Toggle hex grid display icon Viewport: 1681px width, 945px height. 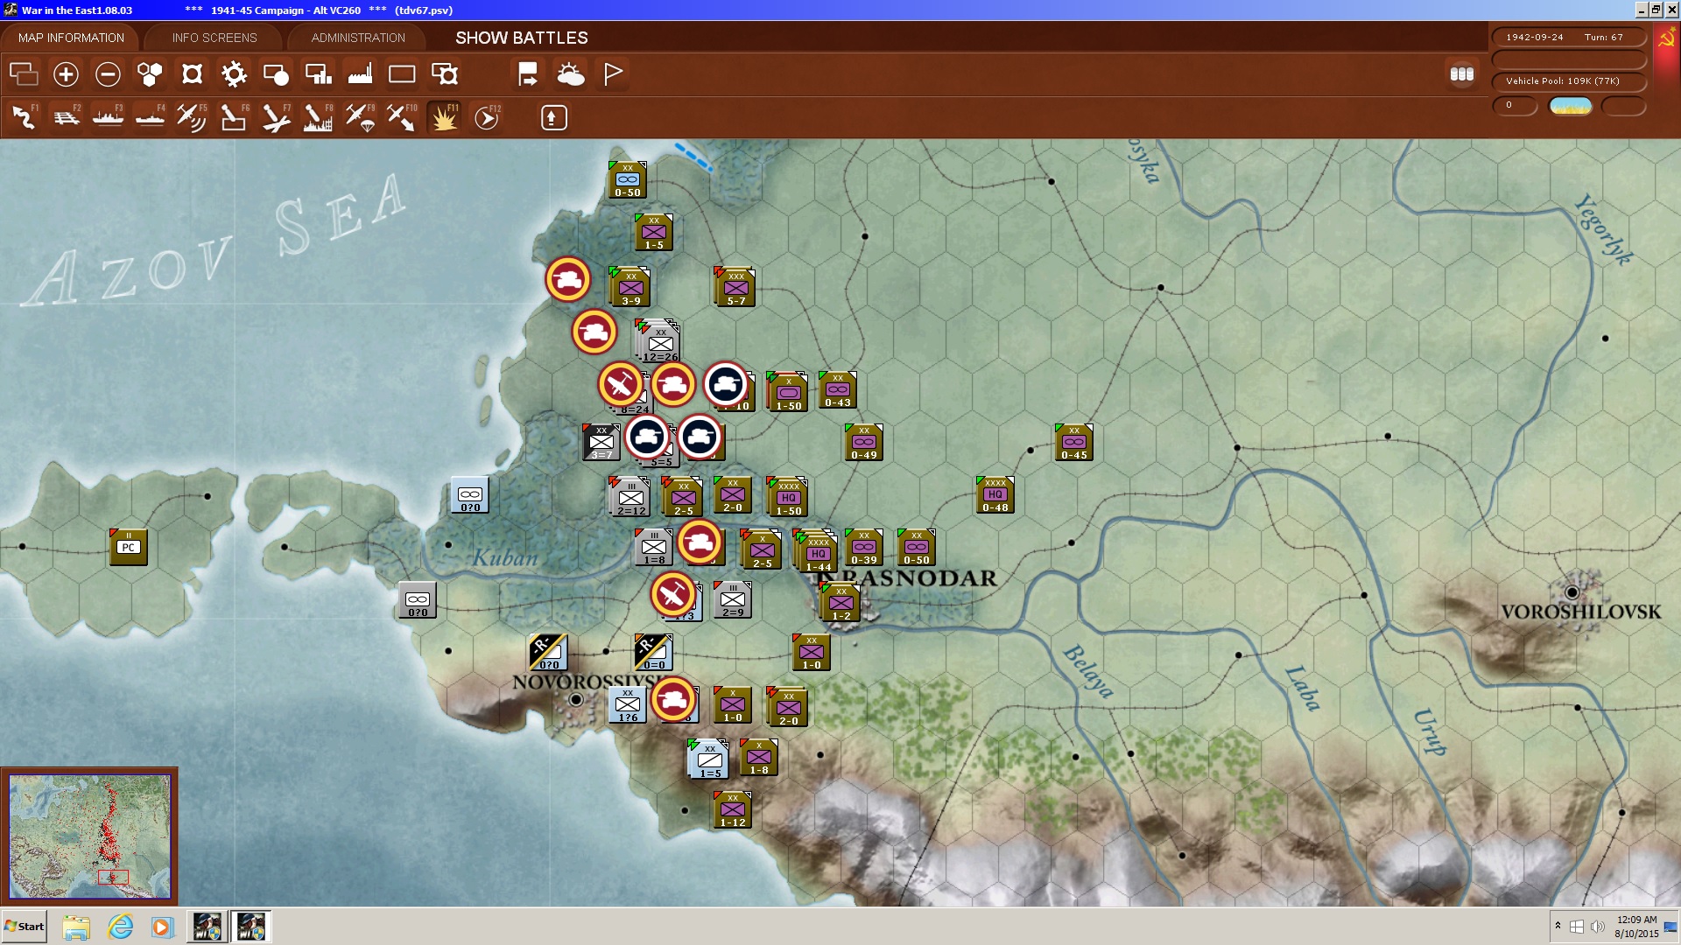[x=150, y=74]
